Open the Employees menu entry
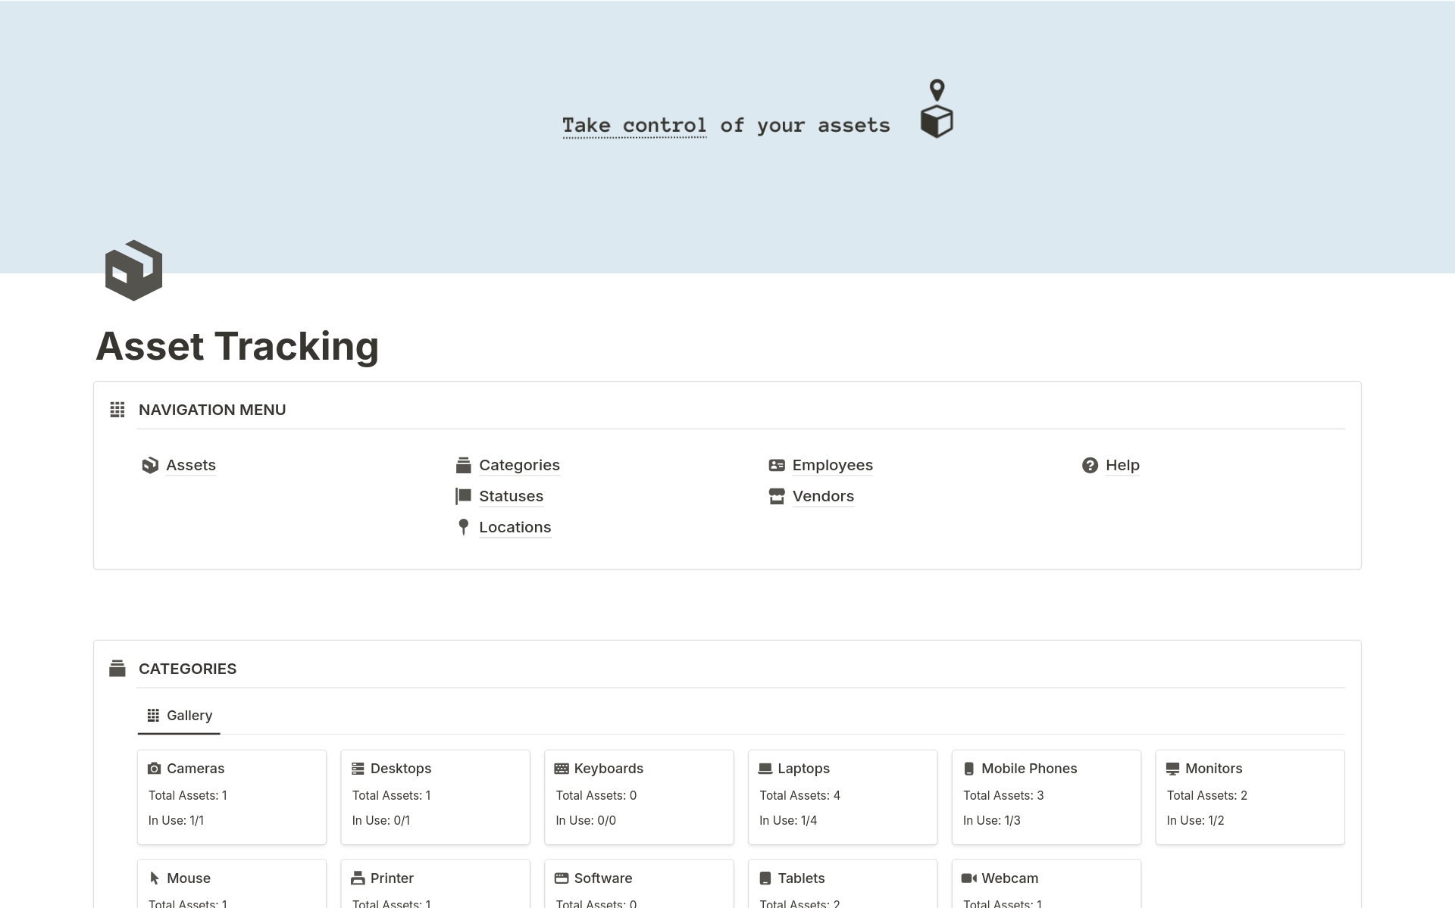The height and width of the screenshot is (908, 1455). 832,465
